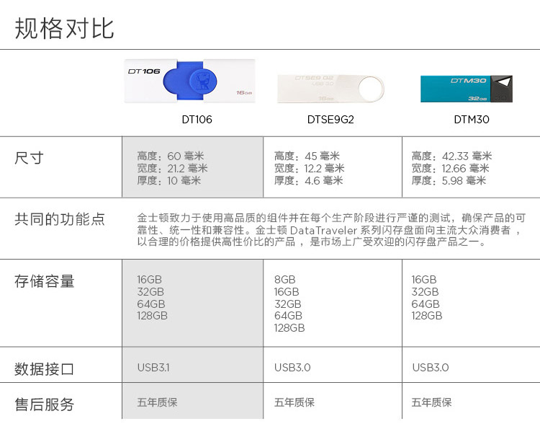Click the 8GB capacity in DTSE9G2 column
Viewport: 540px width, 442px height.
click(x=285, y=279)
